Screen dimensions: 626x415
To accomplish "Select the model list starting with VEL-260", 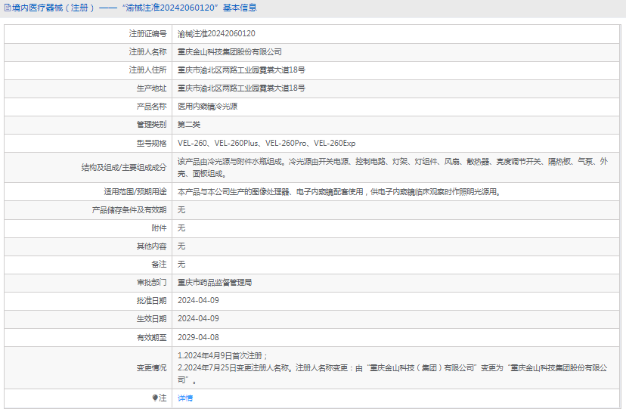I will [x=267, y=144].
